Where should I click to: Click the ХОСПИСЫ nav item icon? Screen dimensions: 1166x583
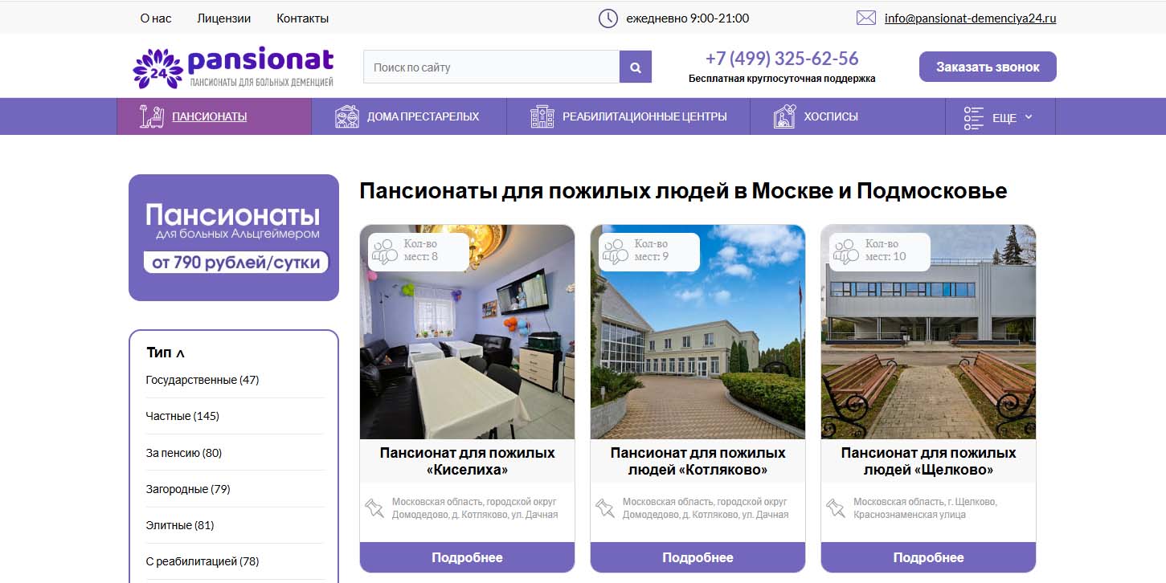click(x=784, y=116)
